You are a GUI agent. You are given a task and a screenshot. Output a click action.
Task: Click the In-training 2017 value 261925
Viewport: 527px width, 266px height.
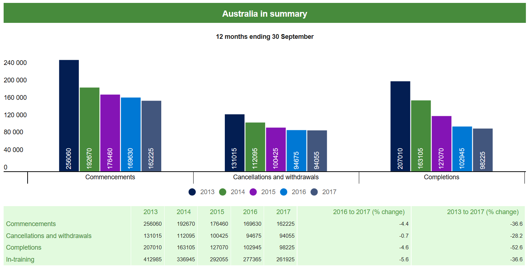point(286,259)
